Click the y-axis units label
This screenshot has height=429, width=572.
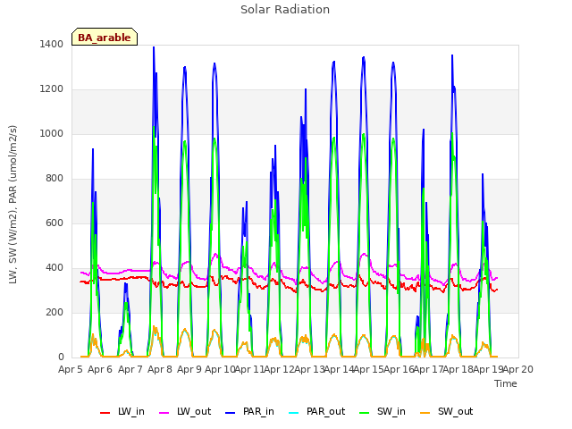[13, 205]
